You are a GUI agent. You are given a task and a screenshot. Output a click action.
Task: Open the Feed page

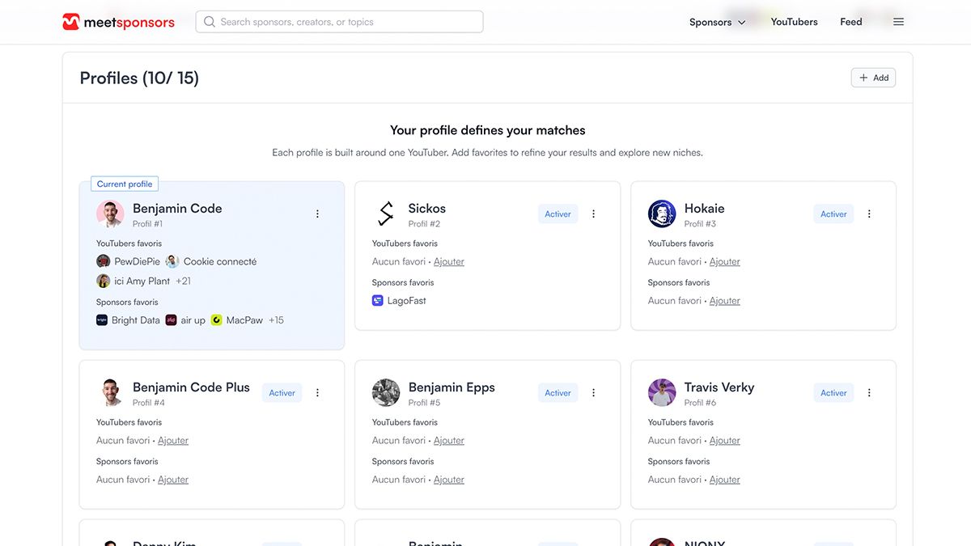pyautogui.click(x=850, y=22)
